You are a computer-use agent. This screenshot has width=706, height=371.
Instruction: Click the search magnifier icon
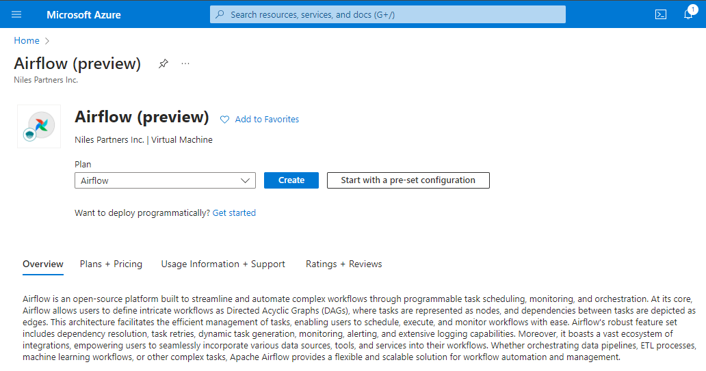click(220, 14)
